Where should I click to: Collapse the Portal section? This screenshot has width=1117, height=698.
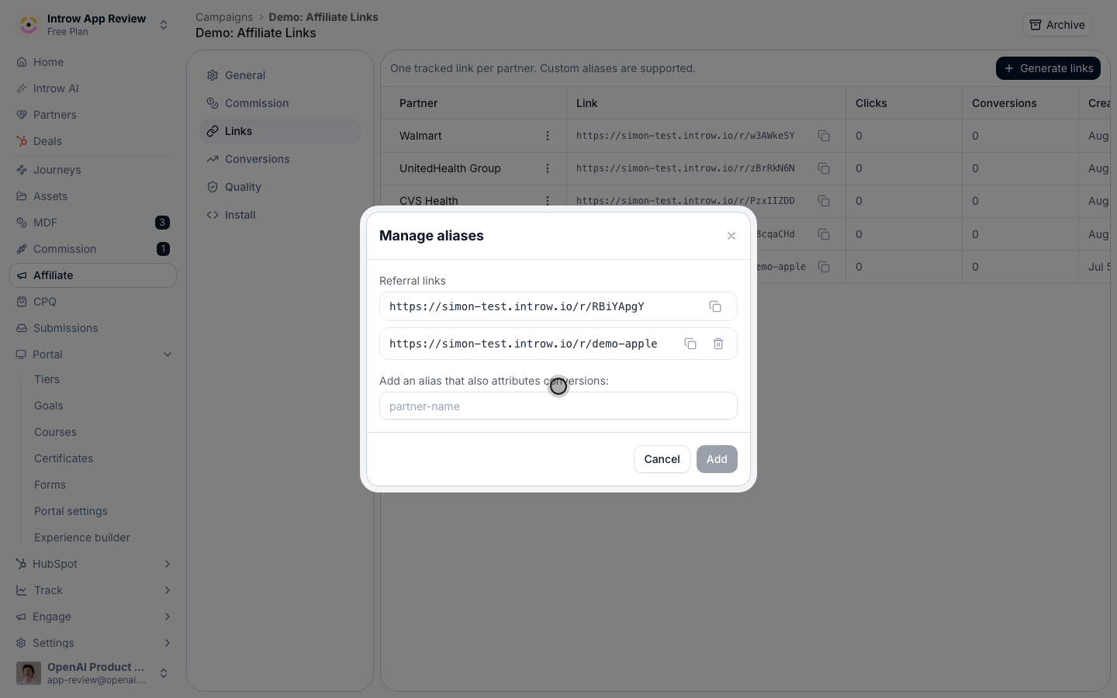[168, 354]
